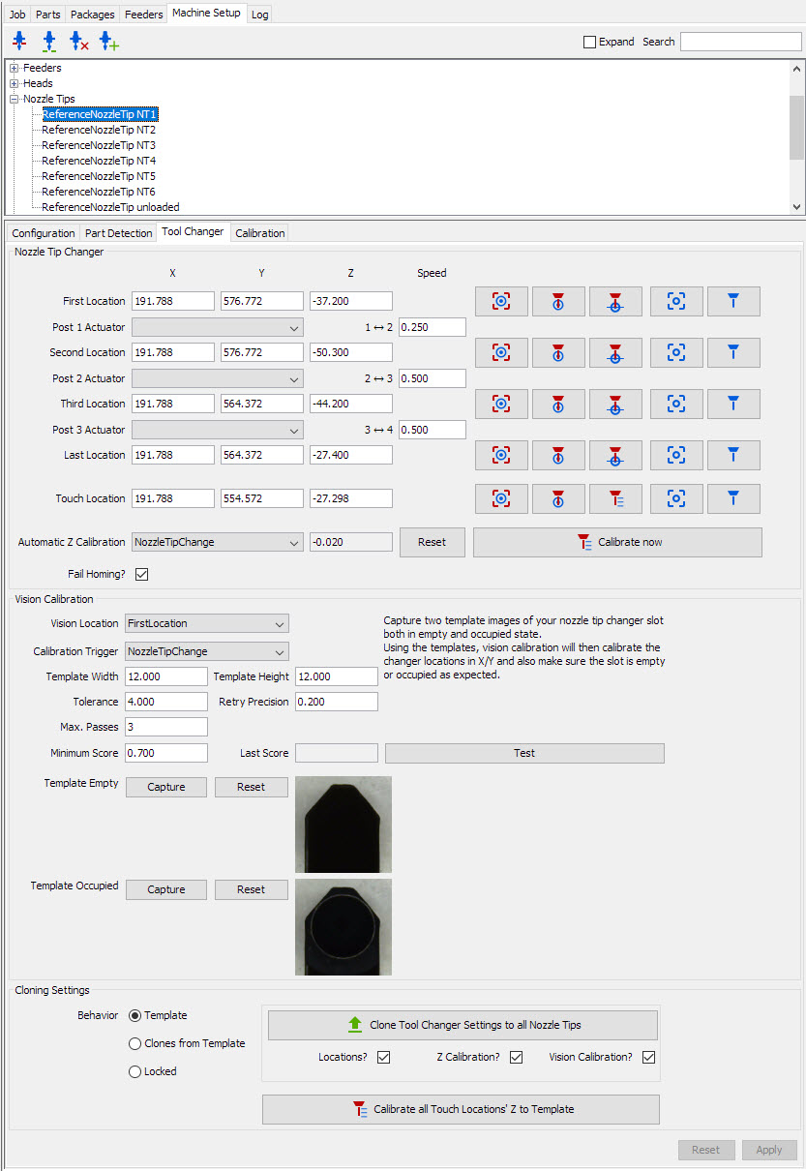The height and width of the screenshot is (1171, 806).
Task: Move nozzle to Third Location
Action: [733, 404]
